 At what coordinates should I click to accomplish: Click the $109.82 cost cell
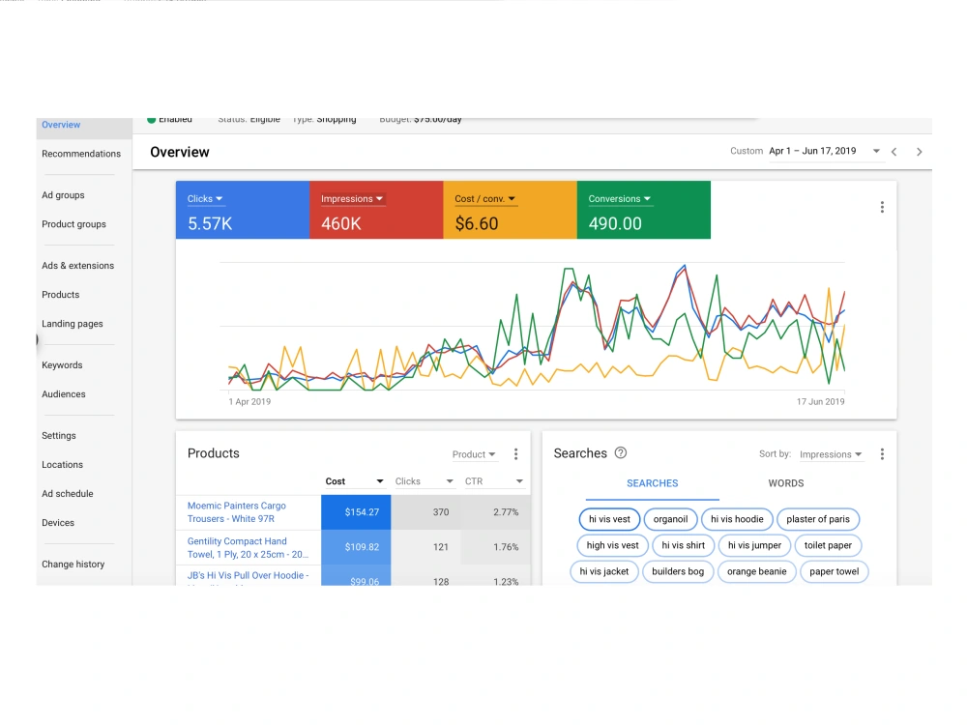tap(356, 547)
